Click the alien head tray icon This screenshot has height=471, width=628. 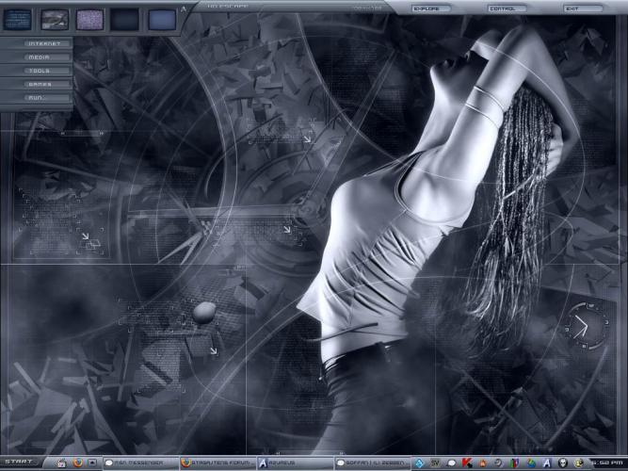[562, 463]
